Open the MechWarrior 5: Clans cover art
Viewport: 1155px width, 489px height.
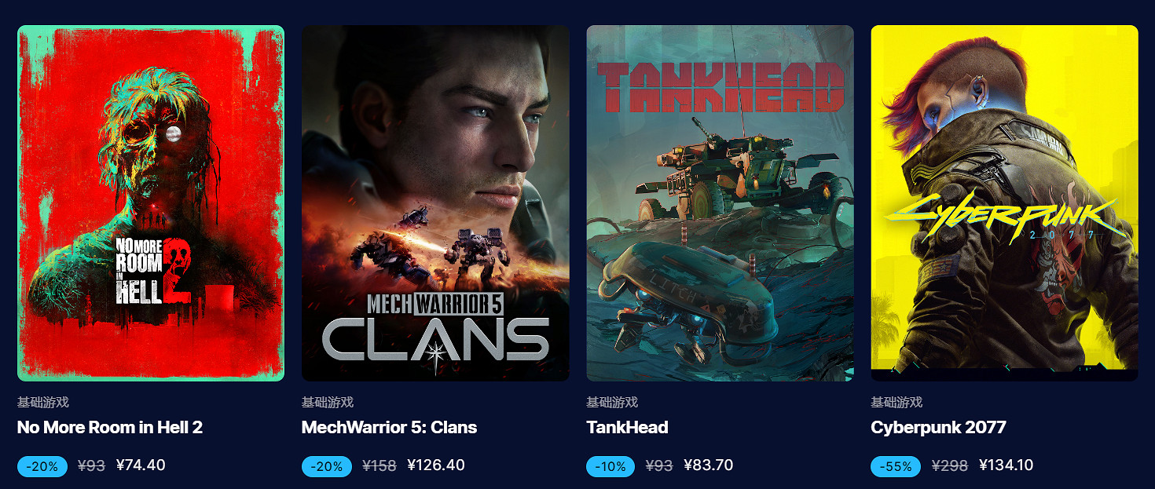coord(434,200)
